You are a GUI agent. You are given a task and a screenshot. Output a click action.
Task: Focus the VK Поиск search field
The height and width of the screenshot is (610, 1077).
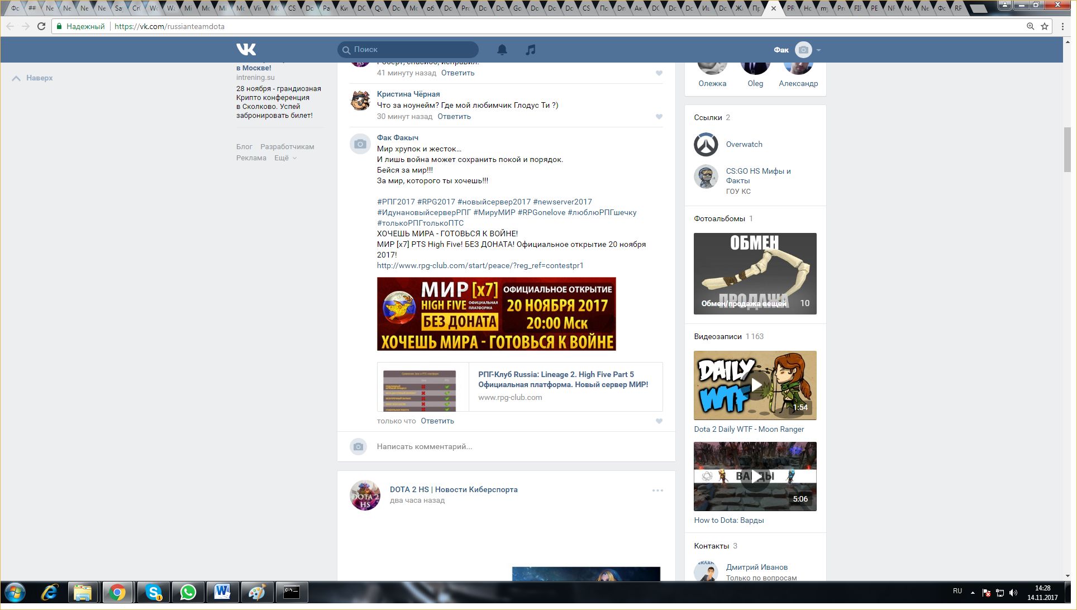tap(408, 50)
